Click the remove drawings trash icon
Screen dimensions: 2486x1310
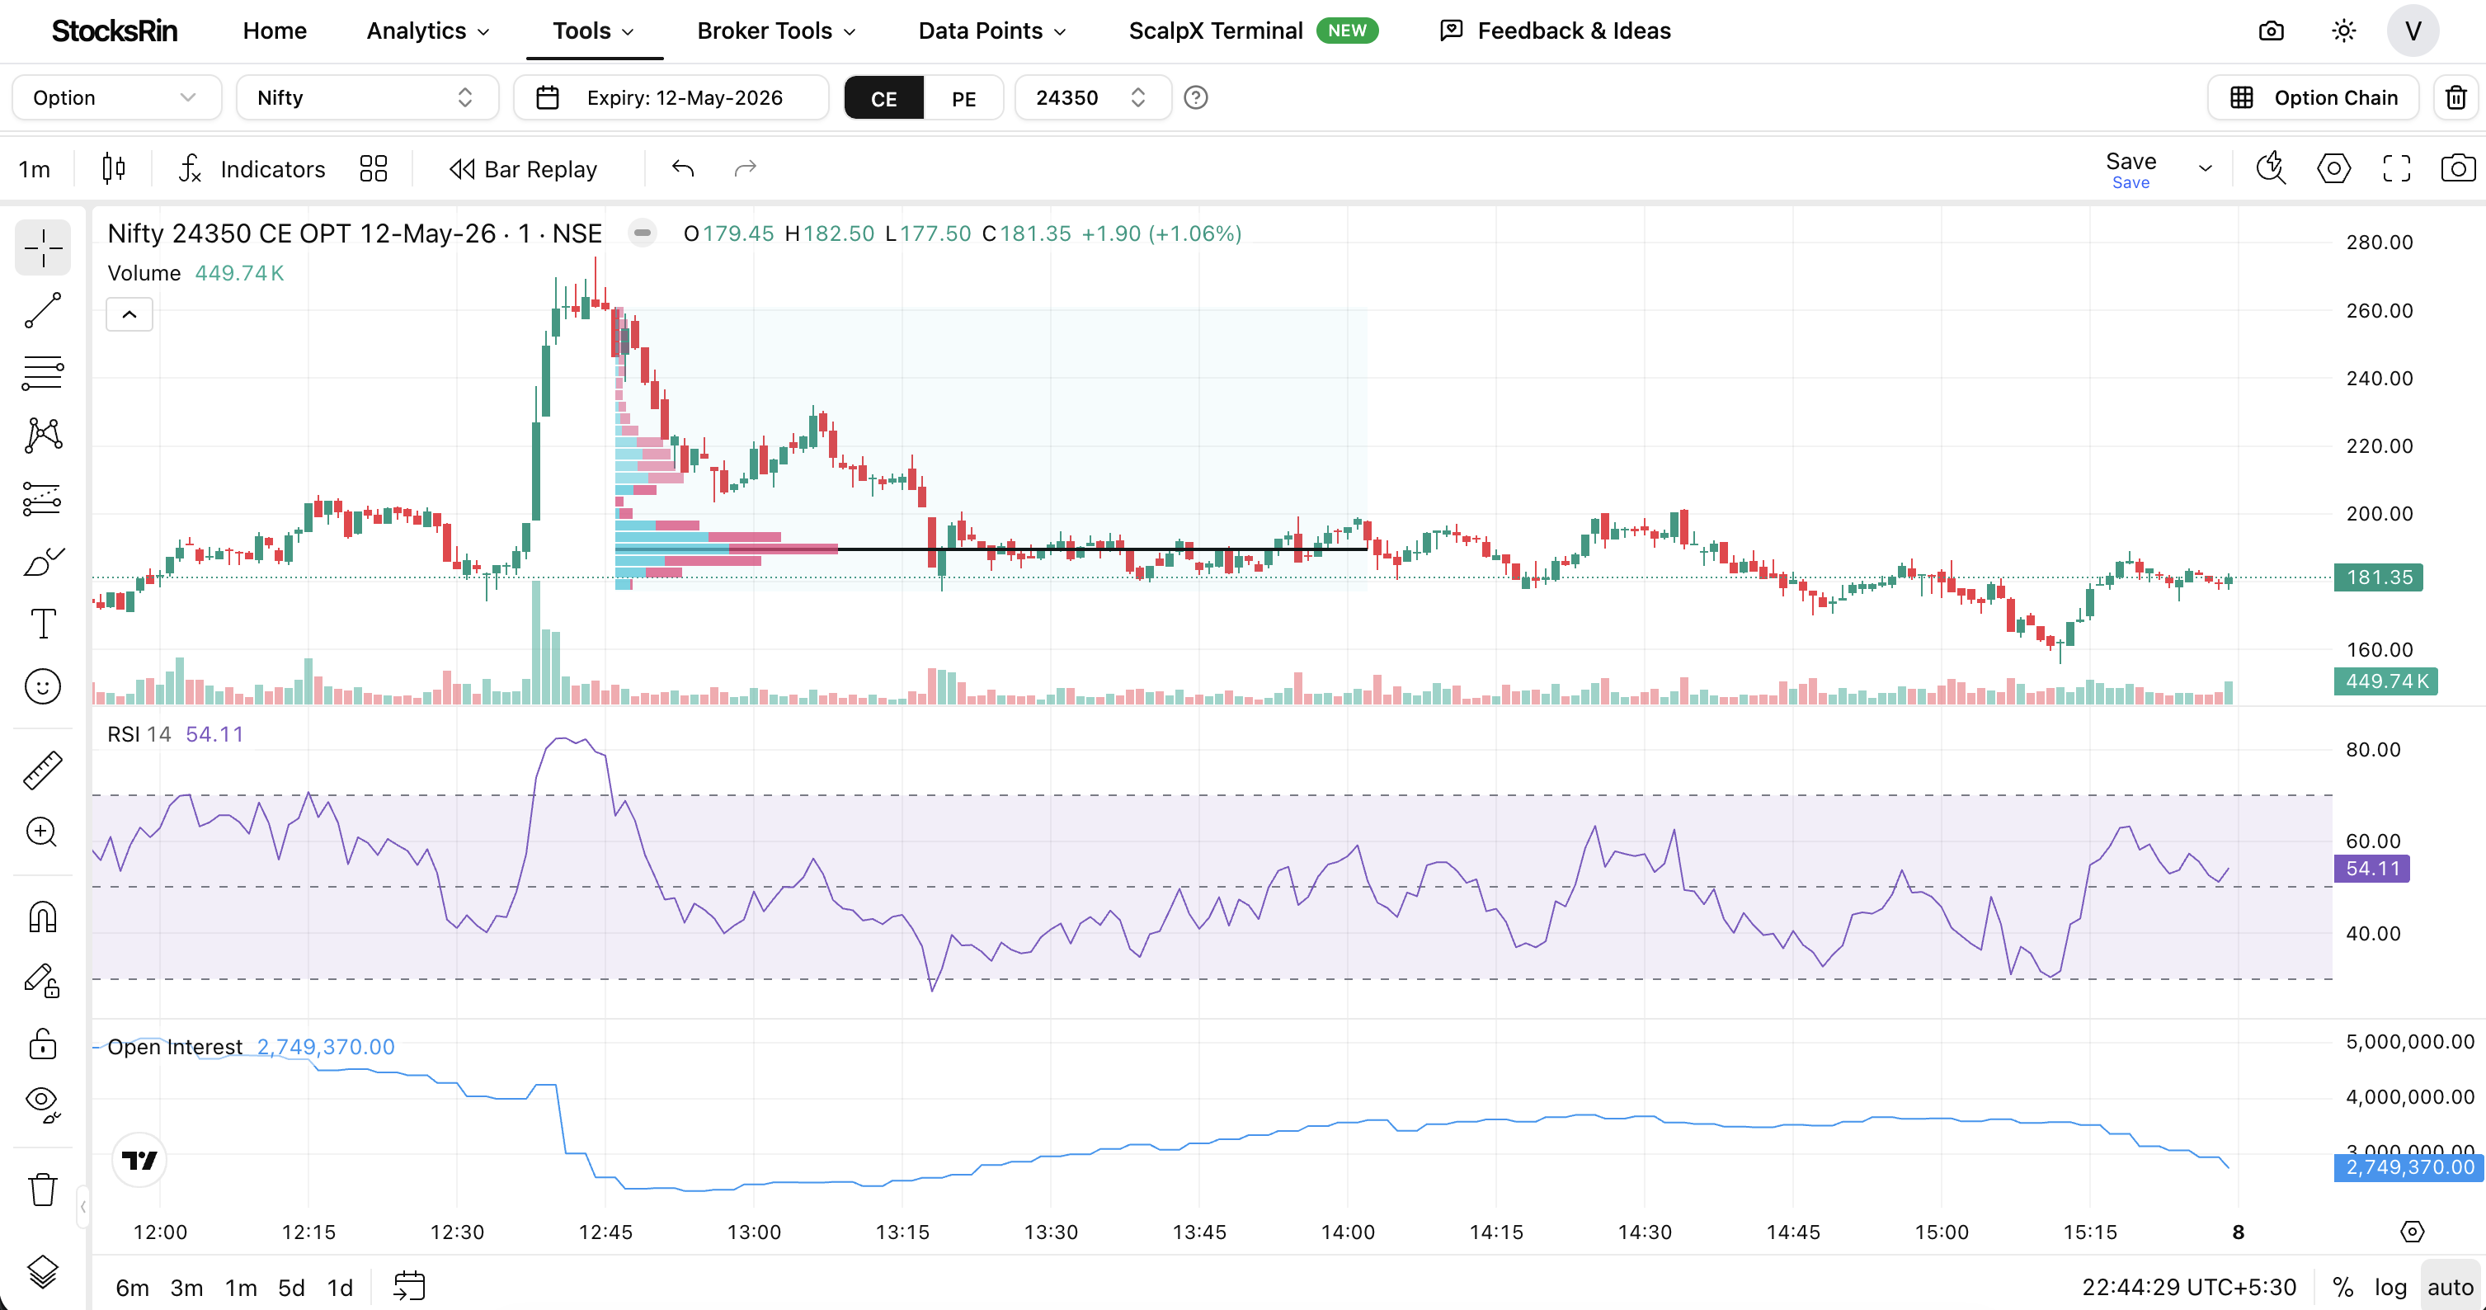[42, 1190]
